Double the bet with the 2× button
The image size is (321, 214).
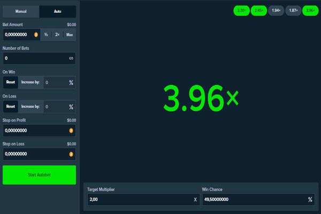(57, 35)
